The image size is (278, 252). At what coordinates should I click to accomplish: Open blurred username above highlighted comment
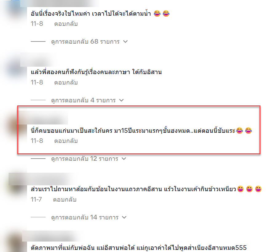point(43,118)
